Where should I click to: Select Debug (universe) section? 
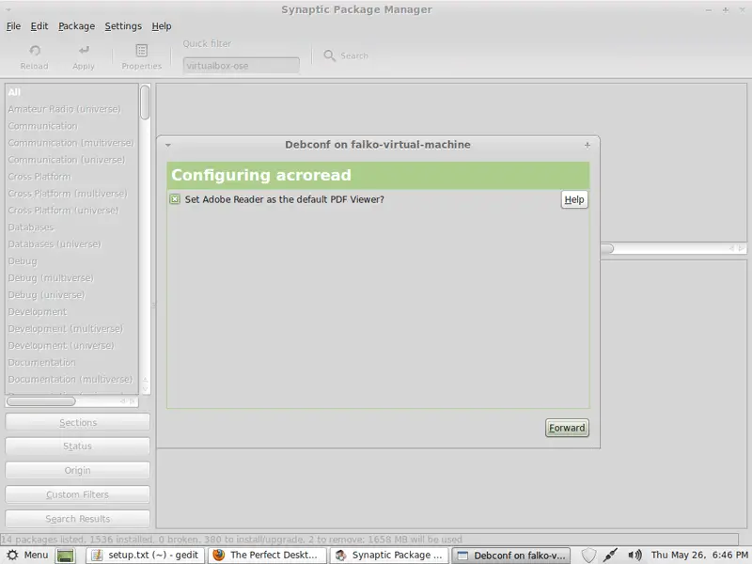coord(72,294)
